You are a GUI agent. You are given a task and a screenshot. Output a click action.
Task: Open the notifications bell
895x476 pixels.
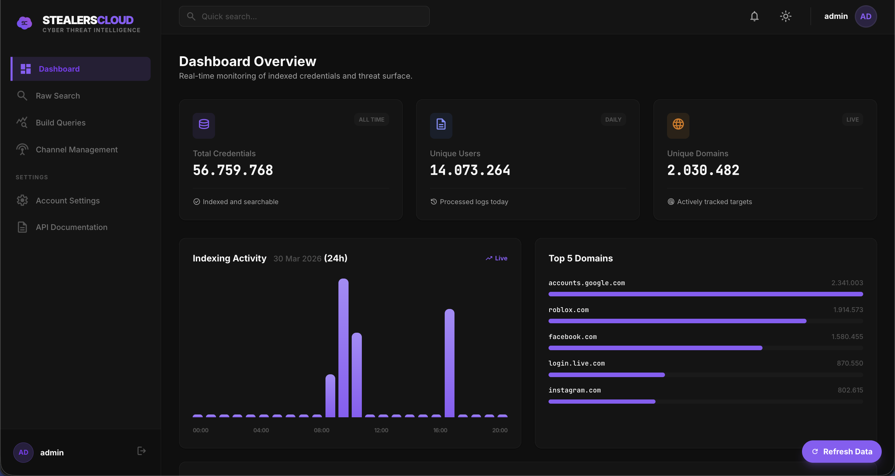point(754,16)
